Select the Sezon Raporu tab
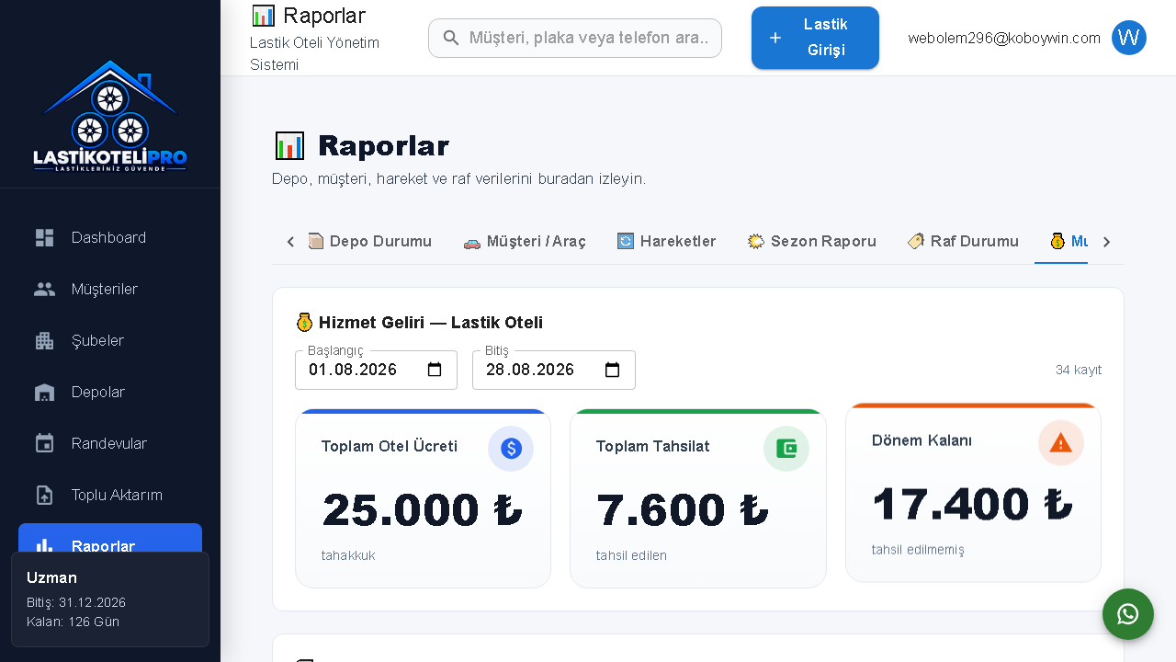The height and width of the screenshot is (662, 1176). (x=811, y=242)
